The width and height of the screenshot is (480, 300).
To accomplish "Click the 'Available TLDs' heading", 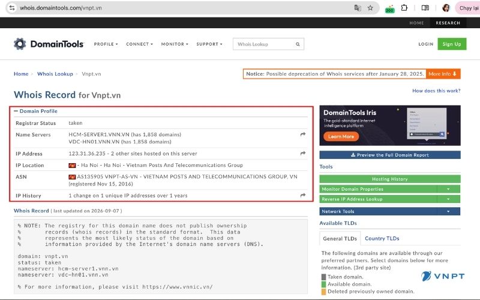I will (338, 223).
